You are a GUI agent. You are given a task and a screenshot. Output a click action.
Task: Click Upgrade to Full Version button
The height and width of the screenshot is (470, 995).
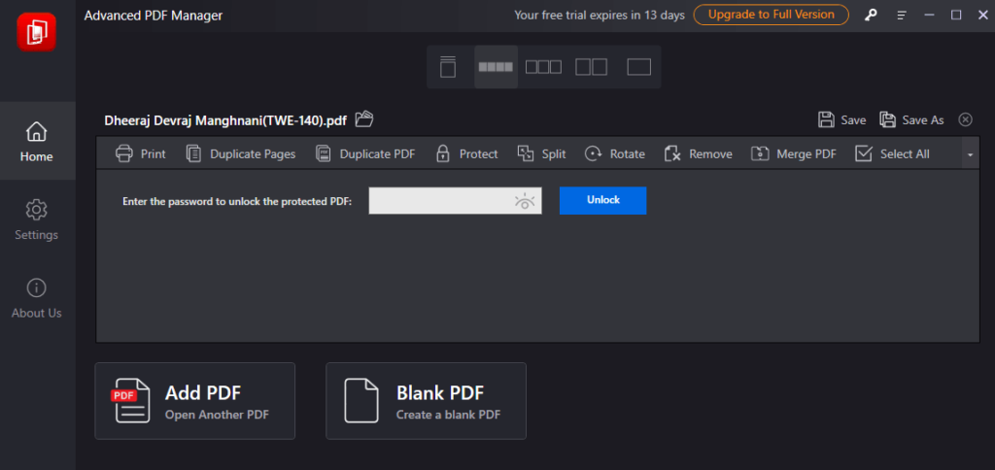tap(771, 15)
